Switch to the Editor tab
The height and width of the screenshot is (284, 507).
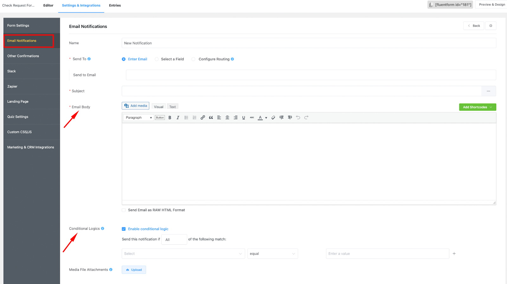pos(48,5)
